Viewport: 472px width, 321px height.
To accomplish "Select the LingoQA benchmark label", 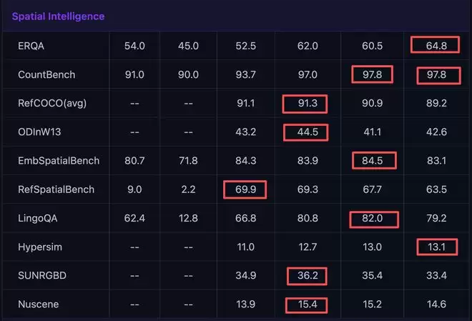I will (40, 219).
